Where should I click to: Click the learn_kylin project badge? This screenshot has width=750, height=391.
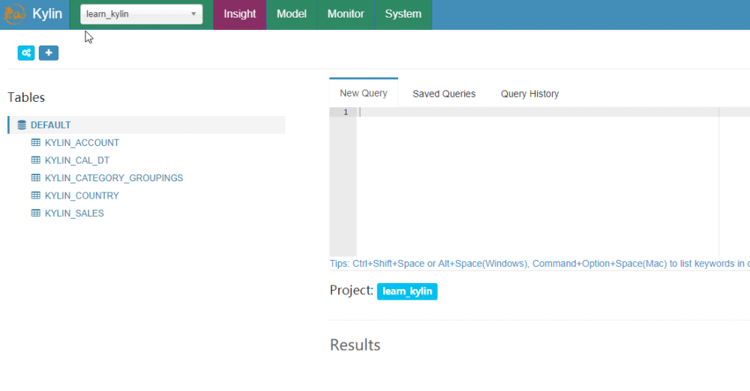click(407, 291)
